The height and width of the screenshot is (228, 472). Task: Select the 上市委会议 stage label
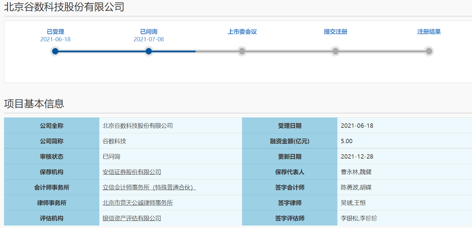(242, 32)
